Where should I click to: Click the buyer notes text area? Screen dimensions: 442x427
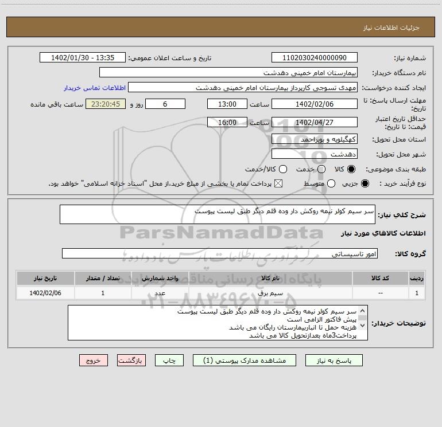coord(218,323)
